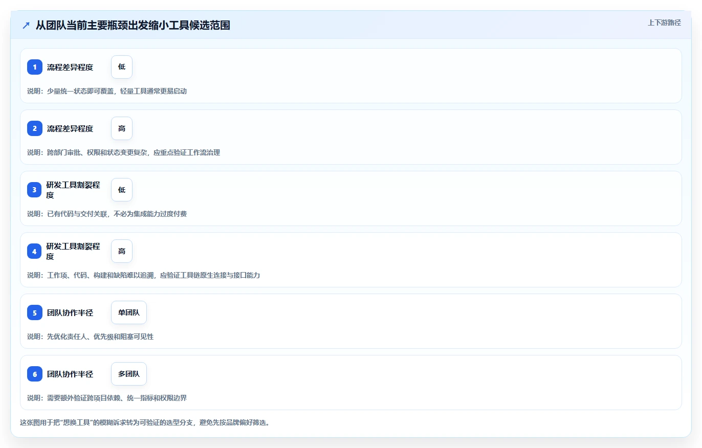Screen dimensions: 702x448
Task: Click the panel title 从团队当前主要瓶颈出发缩小工具候选范围
Action: (133, 25)
